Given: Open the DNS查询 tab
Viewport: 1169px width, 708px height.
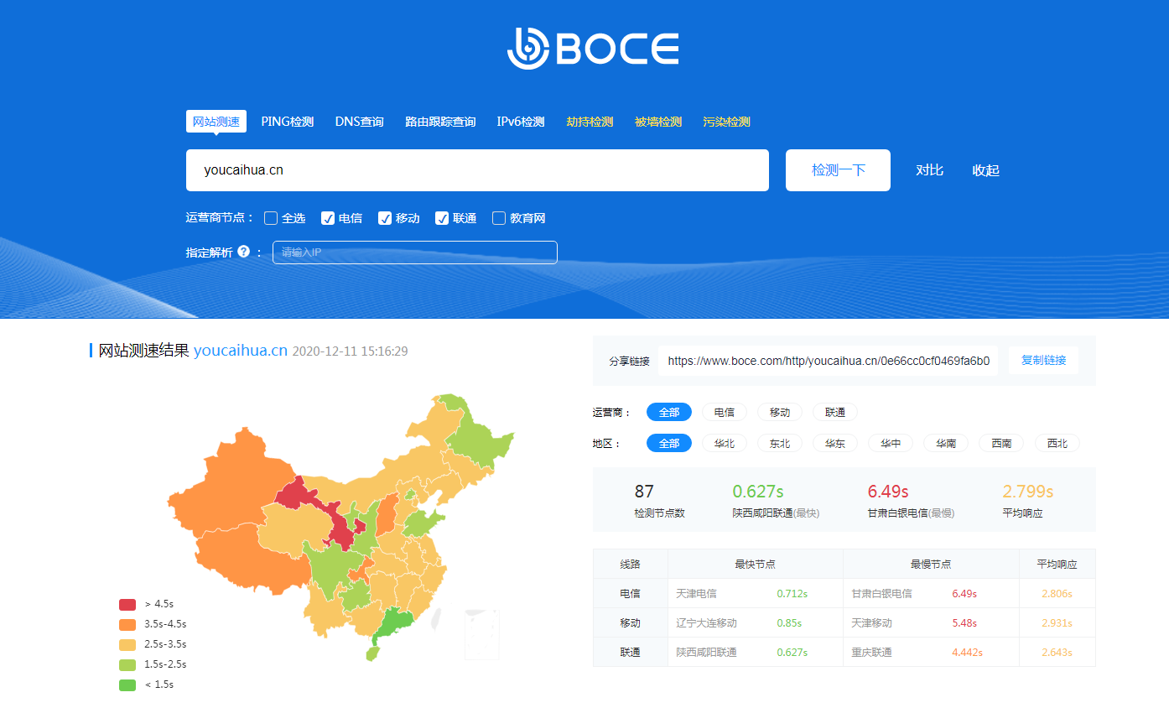Looking at the screenshot, I should point(359,122).
